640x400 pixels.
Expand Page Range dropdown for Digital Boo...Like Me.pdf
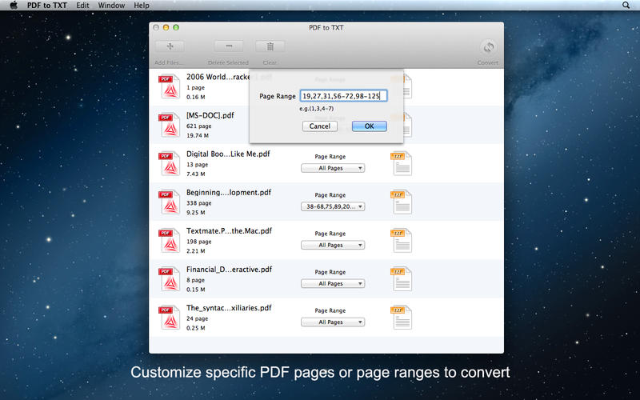[332, 168]
